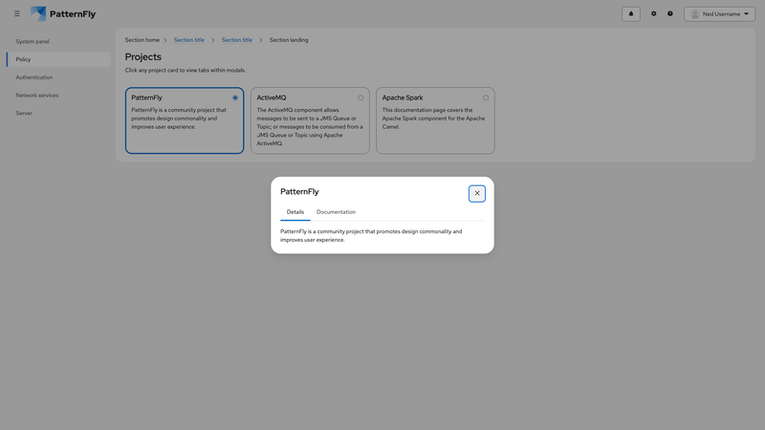Select Policy in sidebar

point(58,59)
